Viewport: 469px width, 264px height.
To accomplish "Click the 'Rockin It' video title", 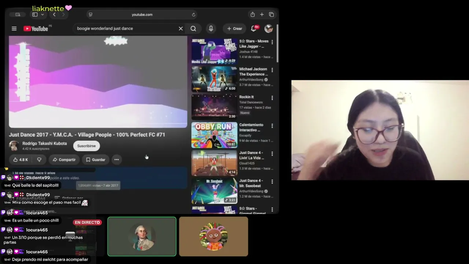I will 247,97.
